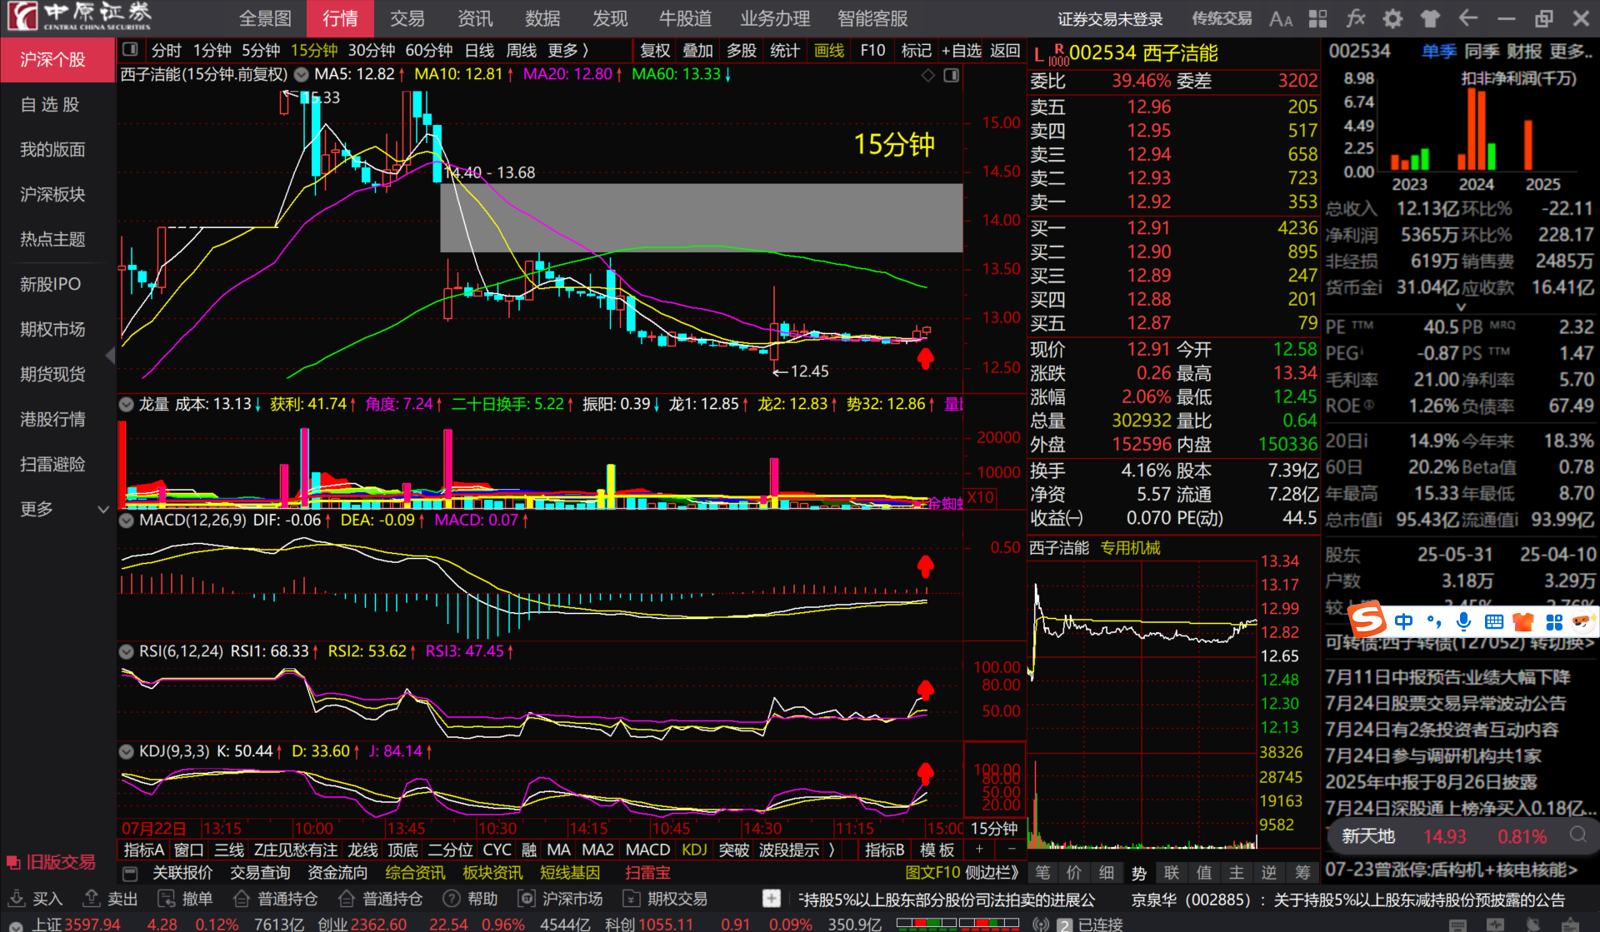Toggle the MACD indicator panel collapse circle
This screenshot has height=932, width=1600.
point(127,521)
